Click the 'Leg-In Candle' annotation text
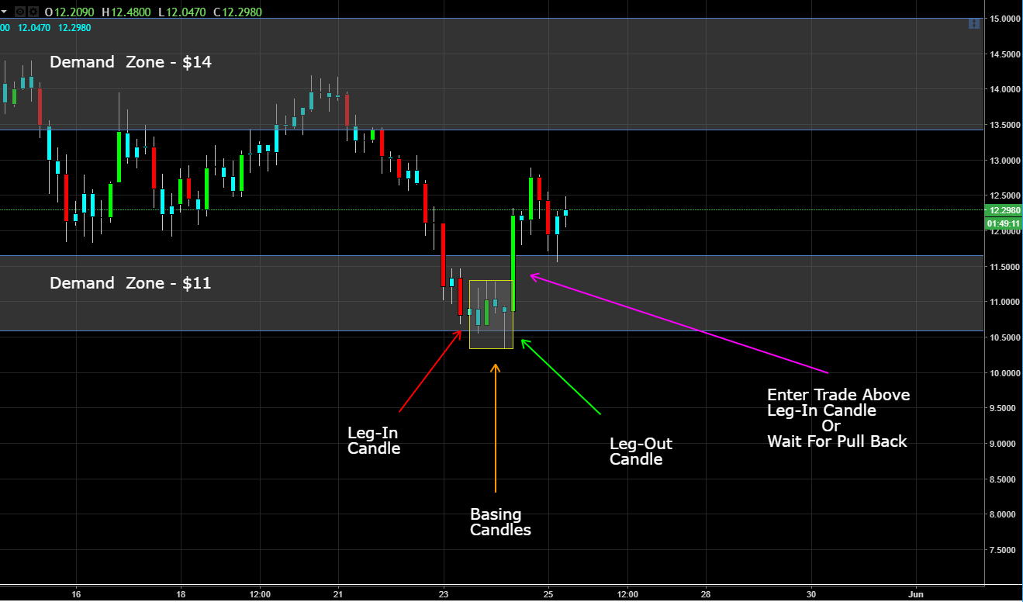The image size is (1023, 602). (374, 441)
